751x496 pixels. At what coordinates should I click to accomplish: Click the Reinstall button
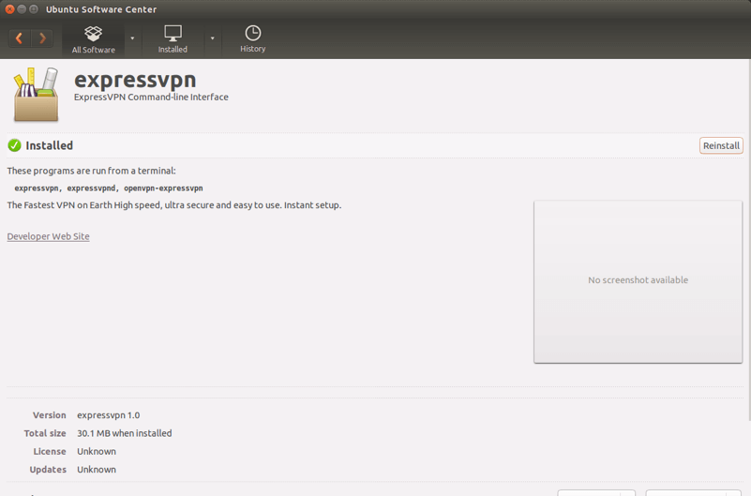[721, 145]
